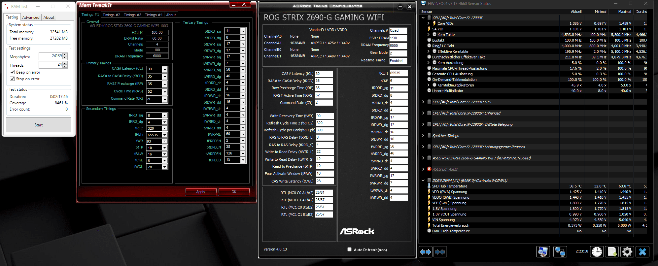
Task: Start sensor logging with sheet-plus icon
Action: point(612,252)
